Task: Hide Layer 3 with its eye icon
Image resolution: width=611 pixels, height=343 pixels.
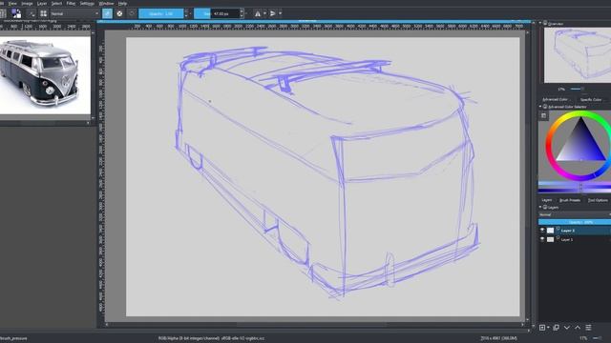Action: (542, 231)
